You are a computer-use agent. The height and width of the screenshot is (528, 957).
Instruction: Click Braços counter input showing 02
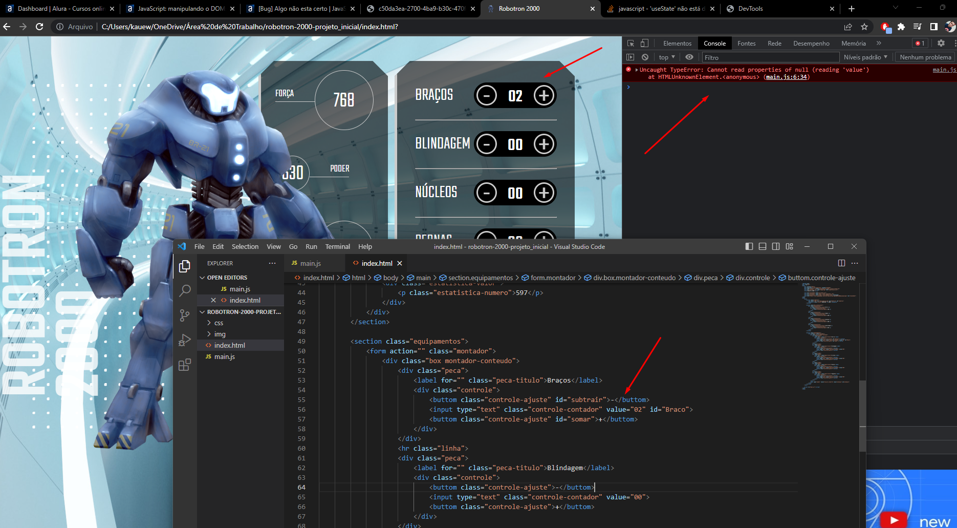515,96
